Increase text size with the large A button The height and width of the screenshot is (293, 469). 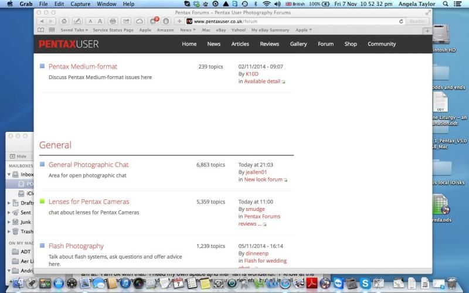pos(100,21)
